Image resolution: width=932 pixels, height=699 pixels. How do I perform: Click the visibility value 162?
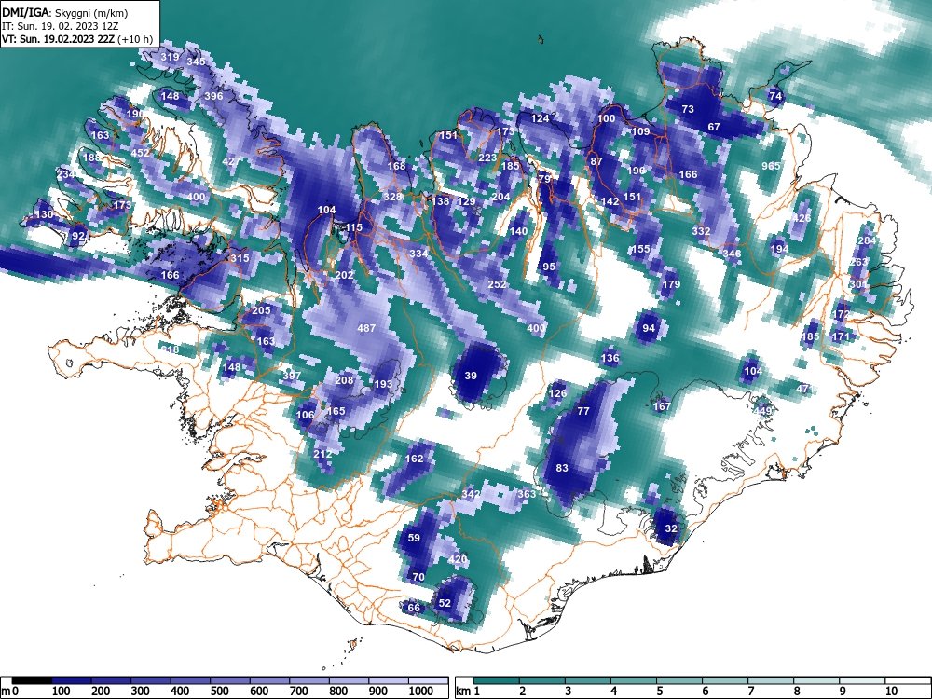tap(415, 459)
